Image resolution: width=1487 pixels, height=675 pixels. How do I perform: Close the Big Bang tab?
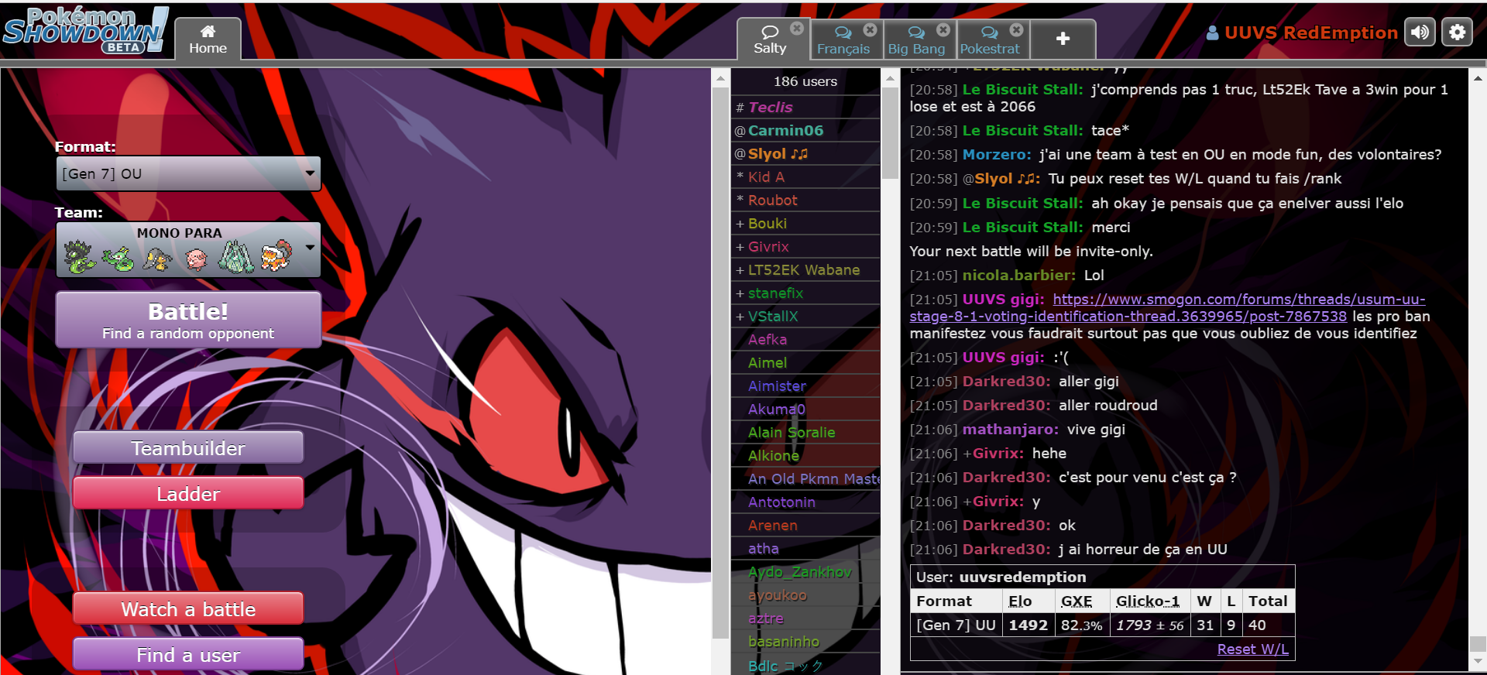pos(943,29)
